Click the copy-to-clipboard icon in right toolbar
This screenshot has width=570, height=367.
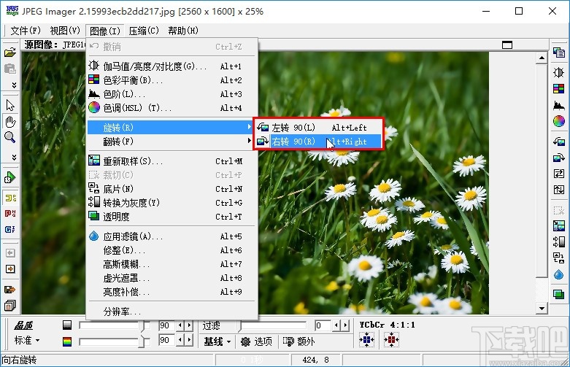pos(559,53)
